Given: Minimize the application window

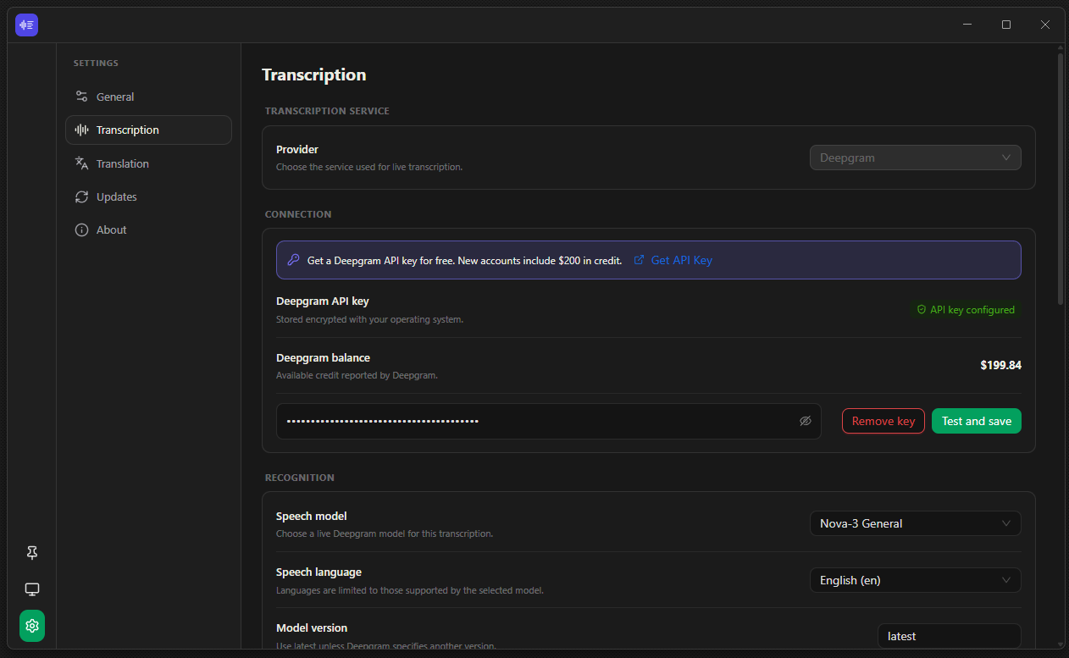Looking at the screenshot, I should [967, 25].
